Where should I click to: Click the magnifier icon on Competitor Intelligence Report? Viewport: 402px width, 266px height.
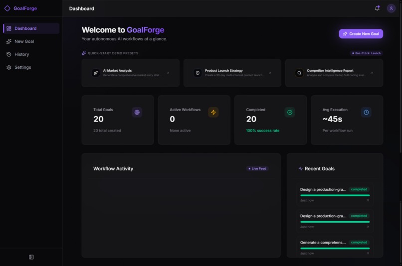click(x=299, y=73)
